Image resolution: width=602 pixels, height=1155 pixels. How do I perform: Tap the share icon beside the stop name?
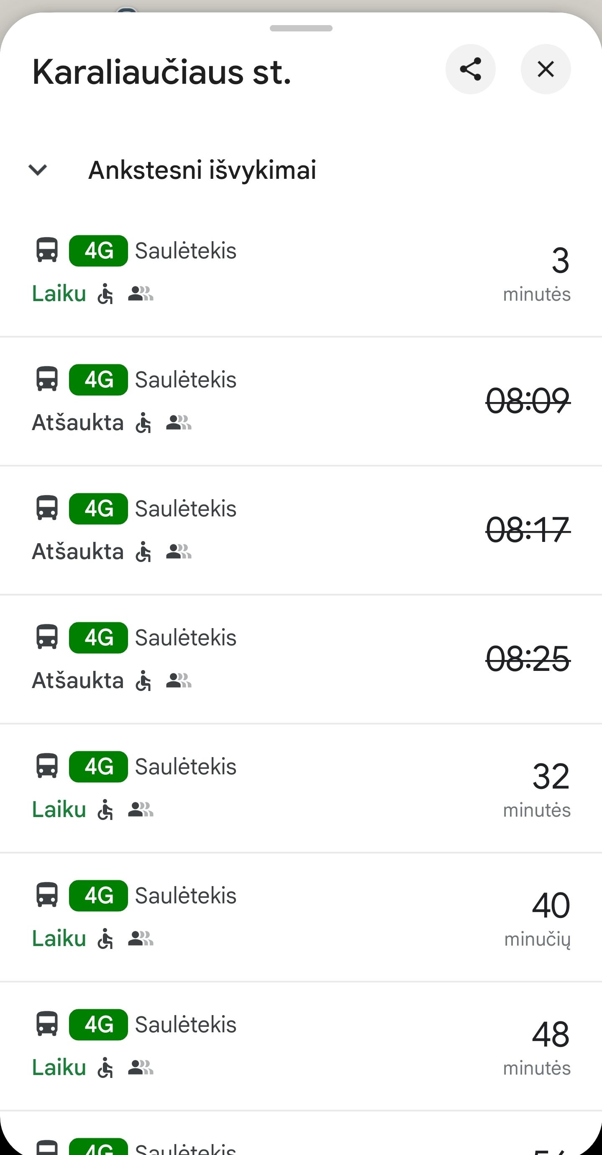[x=470, y=69]
